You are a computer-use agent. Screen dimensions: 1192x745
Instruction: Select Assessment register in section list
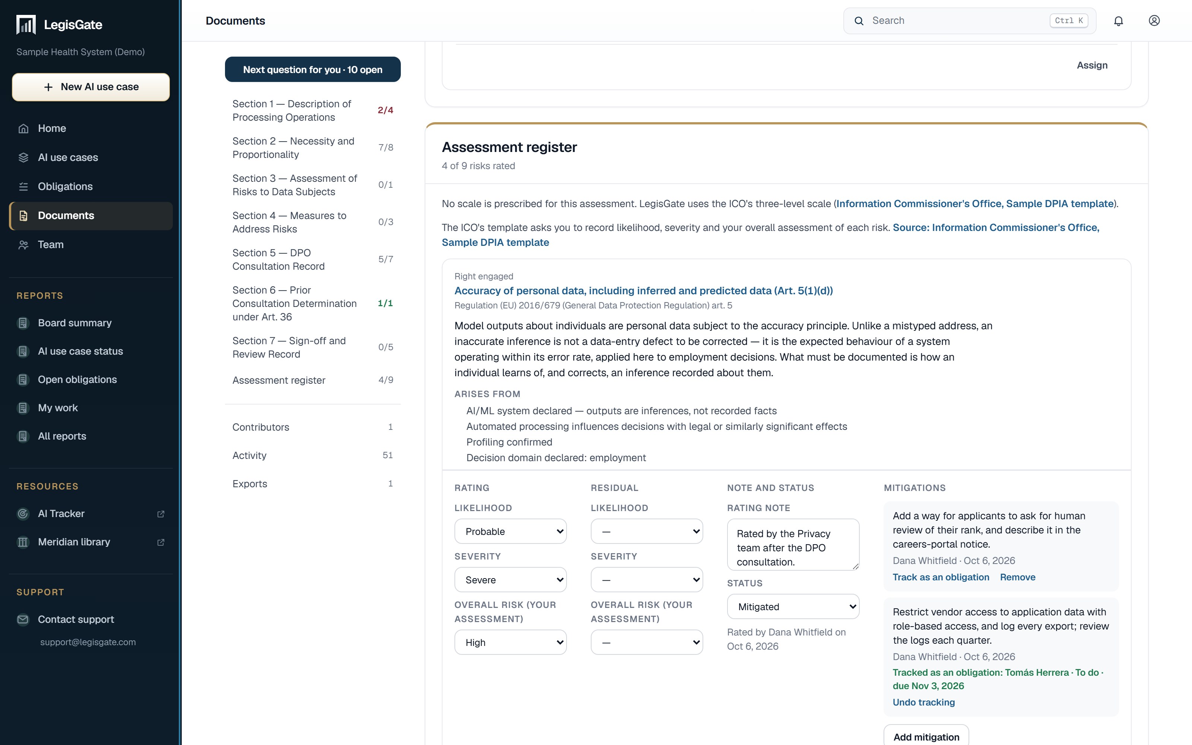coord(313,380)
